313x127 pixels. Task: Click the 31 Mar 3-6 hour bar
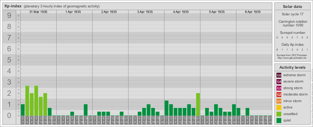pyautogui.click(x=27, y=101)
